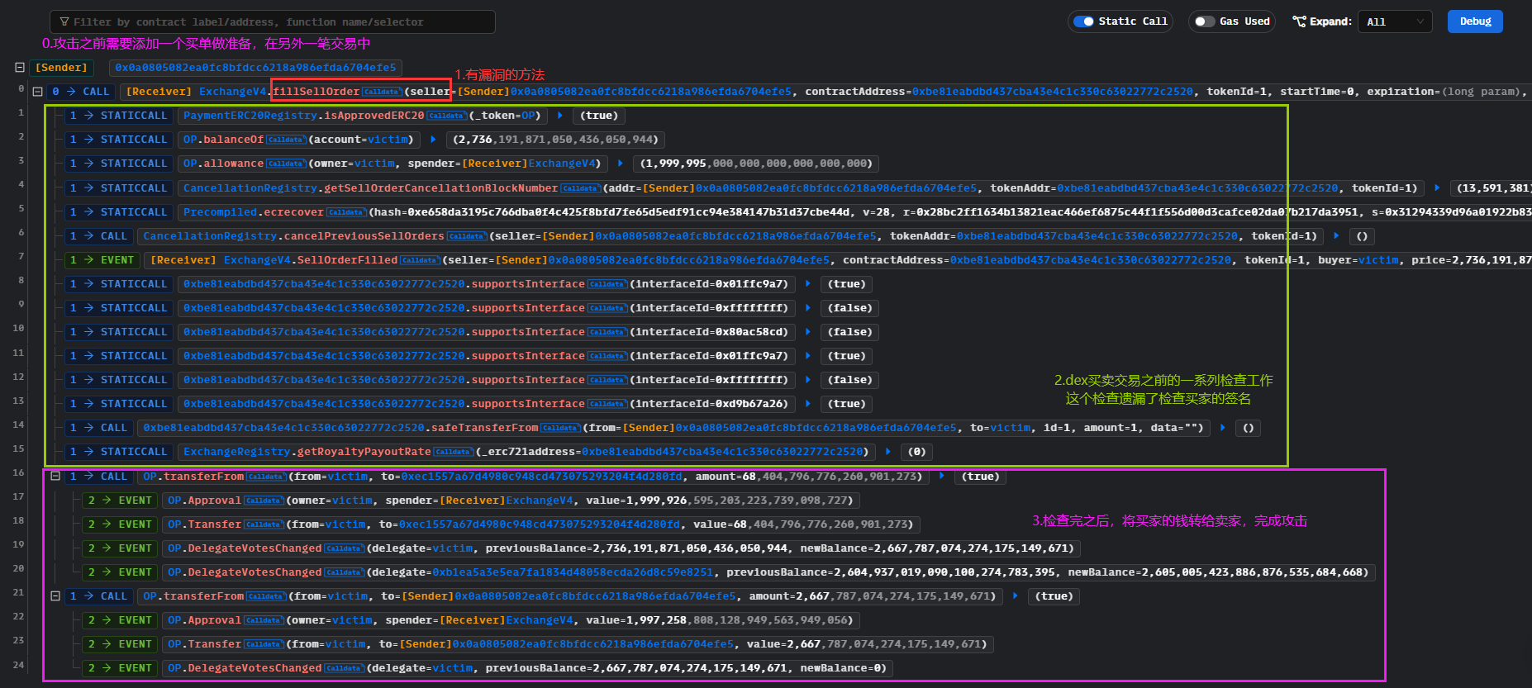Collapse the row 0 CALL fillSellOrder node
The image size is (1532, 688).
[x=37, y=92]
